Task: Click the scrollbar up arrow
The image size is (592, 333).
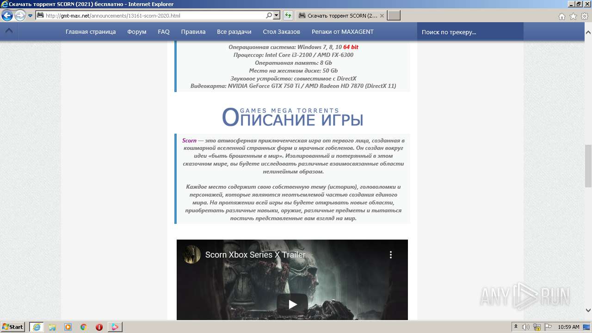Action: click(588, 33)
